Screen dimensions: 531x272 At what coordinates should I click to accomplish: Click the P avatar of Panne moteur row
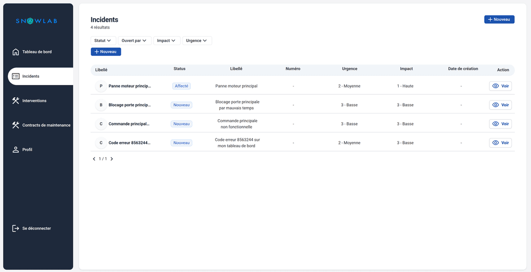click(101, 87)
